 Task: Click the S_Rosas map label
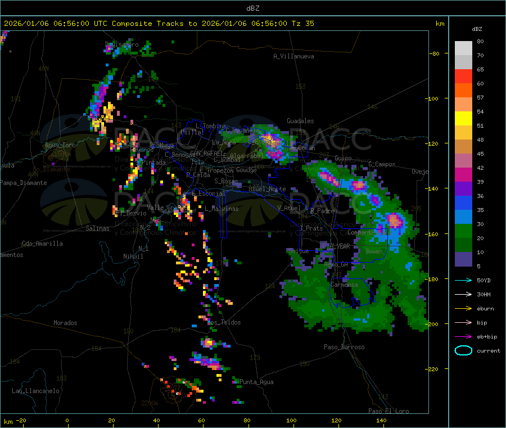(226, 181)
